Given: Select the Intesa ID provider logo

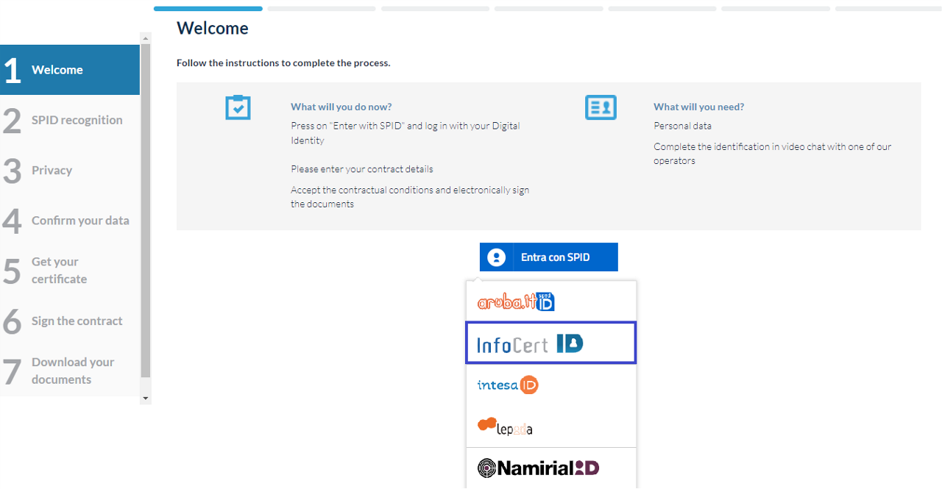Looking at the screenshot, I should click(x=508, y=385).
